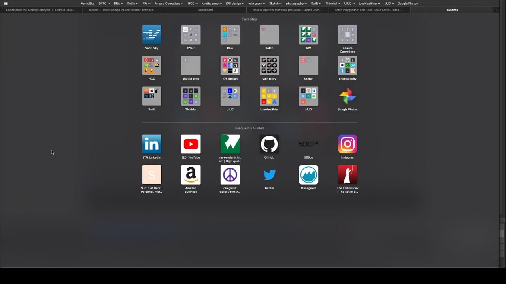506x284 pixels.
Task: Open the HCC favorites folder icon
Action: click(152, 65)
